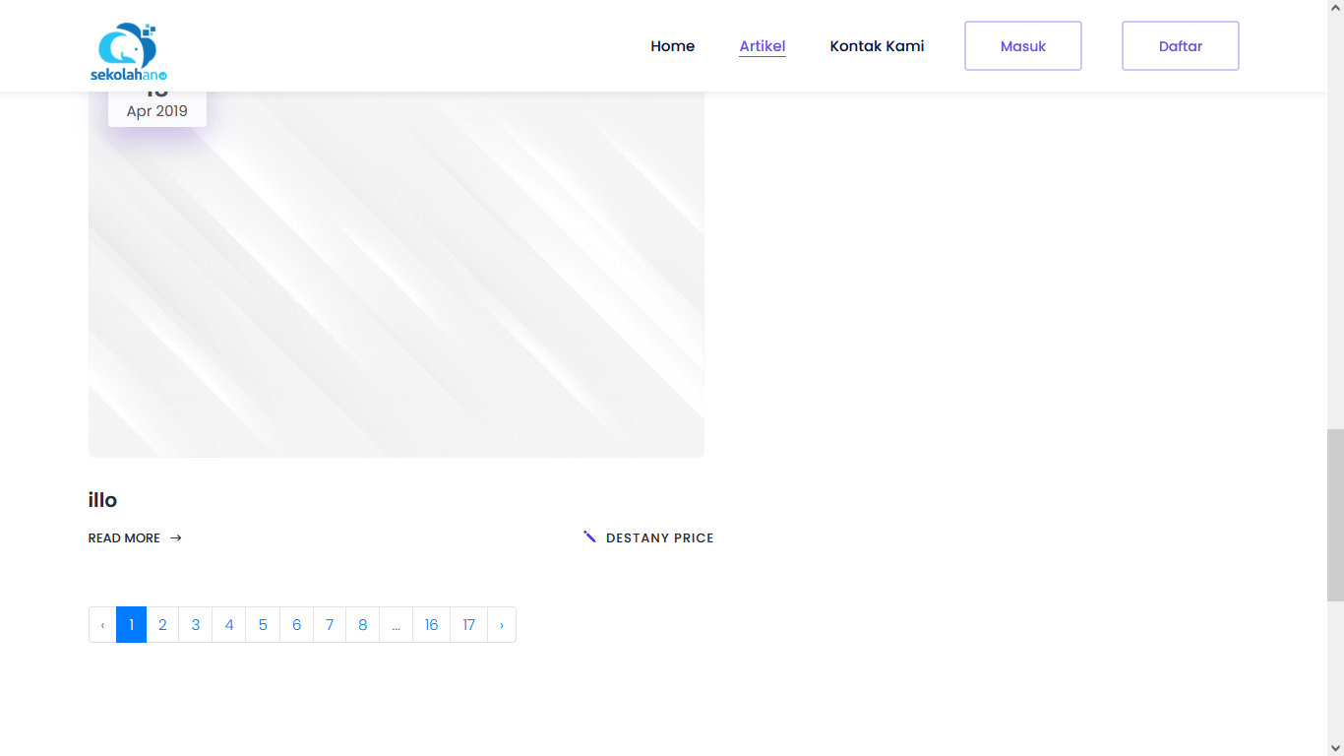The width and height of the screenshot is (1344, 756).
Task: Click the pencil icon beside Destany Price
Action: [x=589, y=536]
